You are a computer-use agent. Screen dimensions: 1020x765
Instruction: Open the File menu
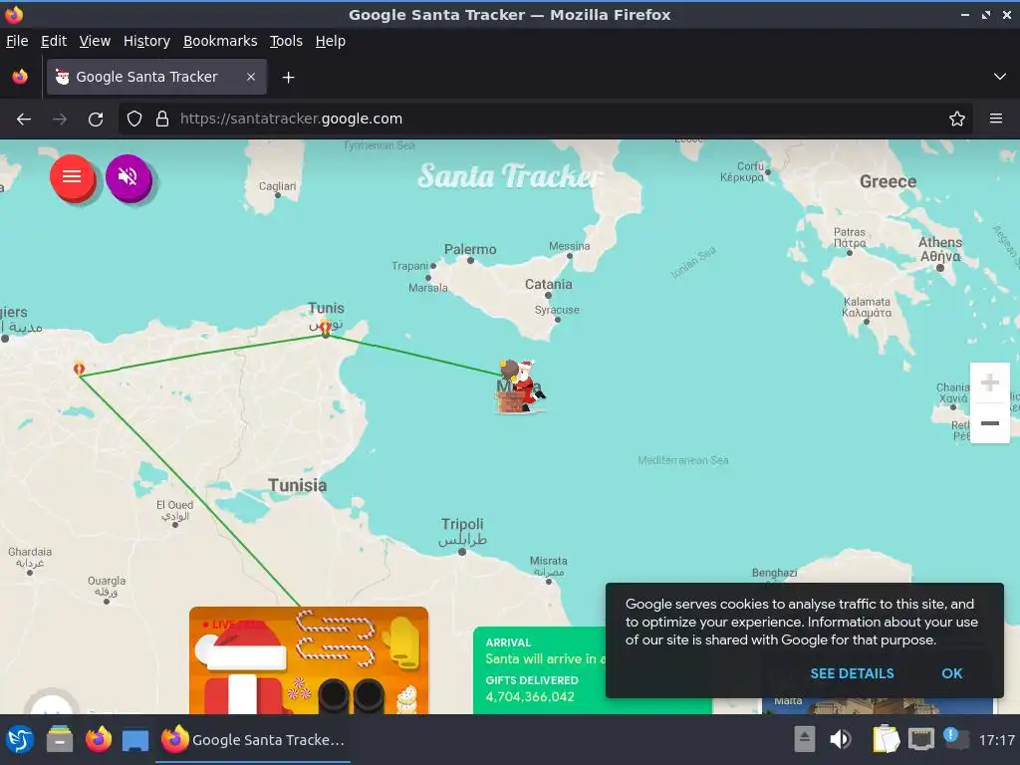tap(17, 41)
